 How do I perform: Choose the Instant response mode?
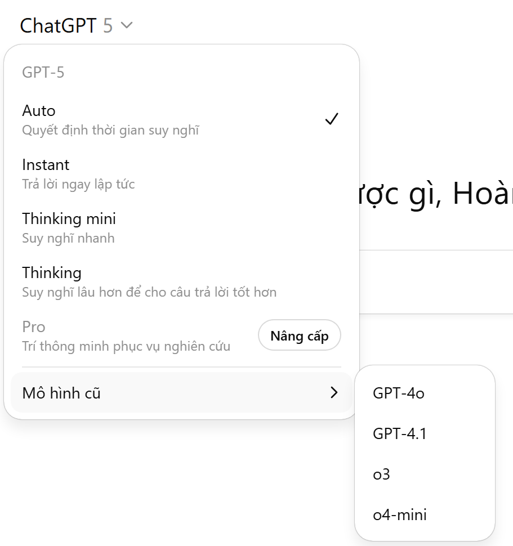coord(46,164)
